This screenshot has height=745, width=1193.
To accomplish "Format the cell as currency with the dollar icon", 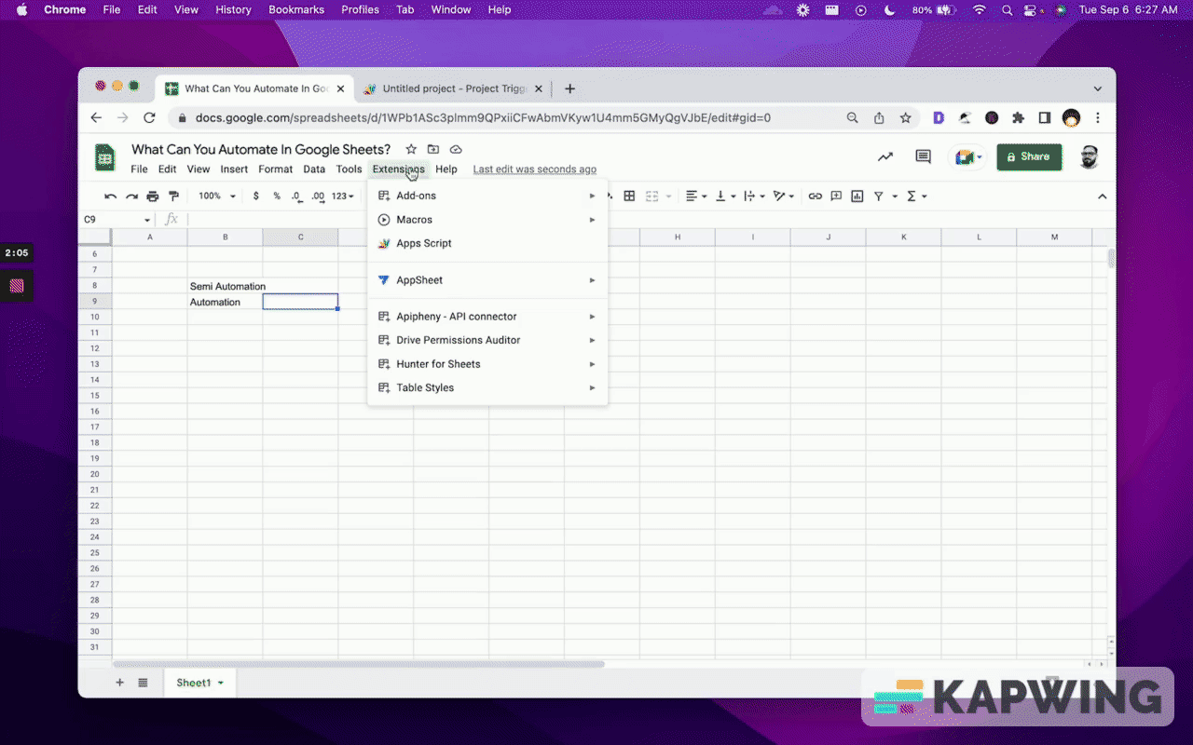I will [x=256, y=196].
